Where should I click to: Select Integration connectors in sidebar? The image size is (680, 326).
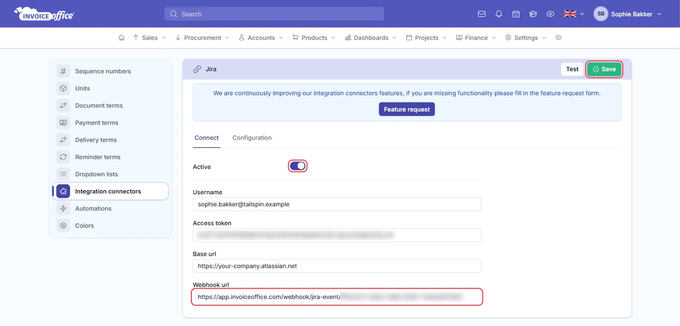[x=110, y=191]
